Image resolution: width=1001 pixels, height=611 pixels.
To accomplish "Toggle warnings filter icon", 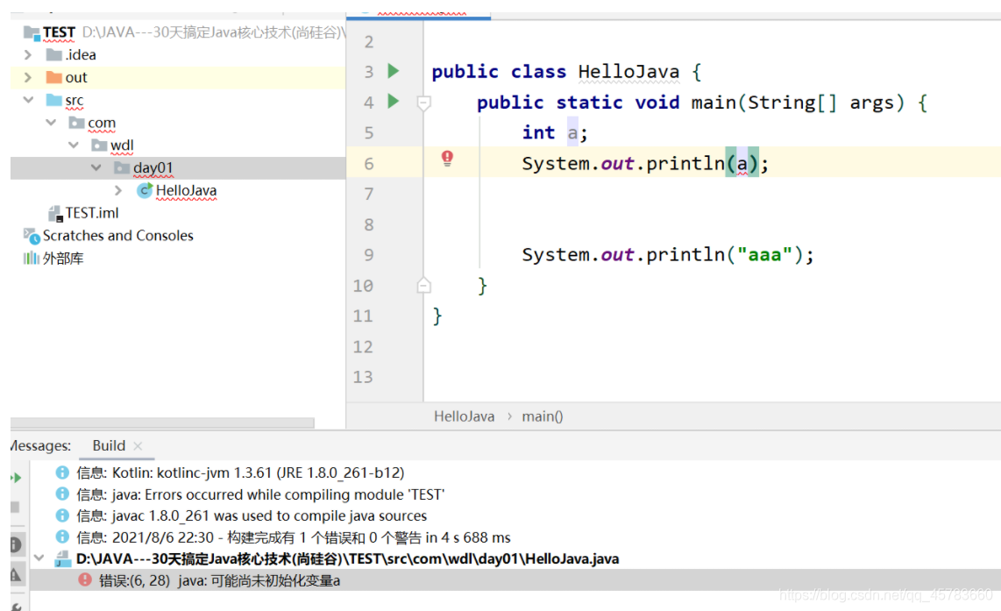I will [17, 574].
